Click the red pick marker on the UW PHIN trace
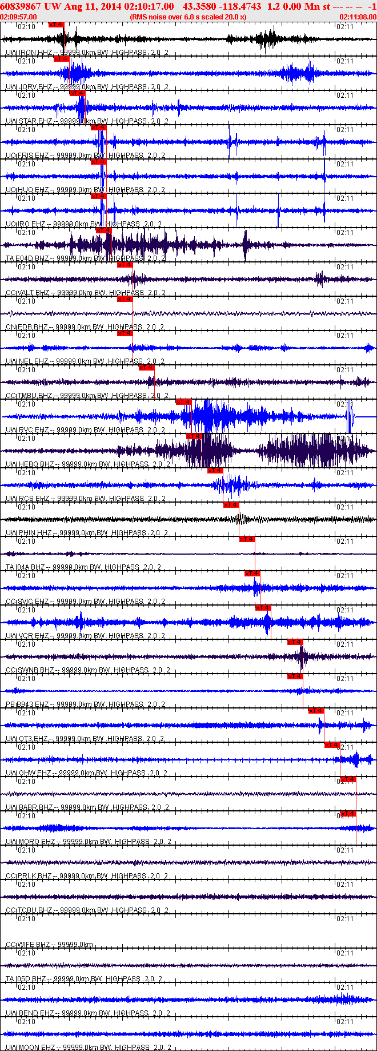Viewport: 377px width, 1051px height. (x=231, y=505)
